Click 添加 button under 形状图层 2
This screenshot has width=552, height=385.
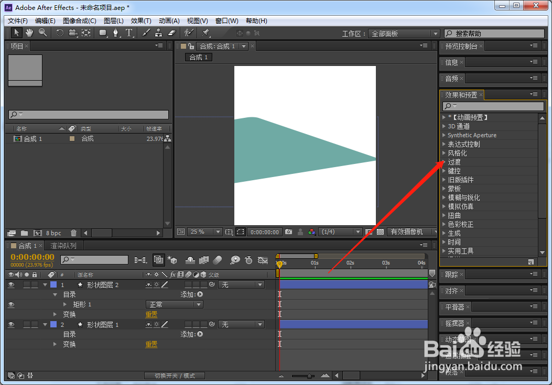coord(200,294)
